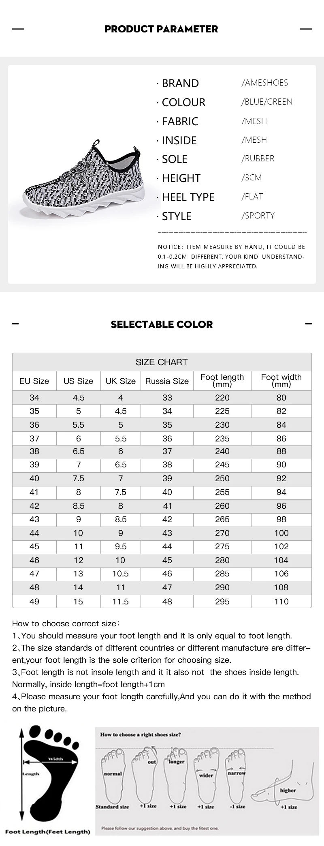Click the 'wider' foot outline icon

click(207, 775)
